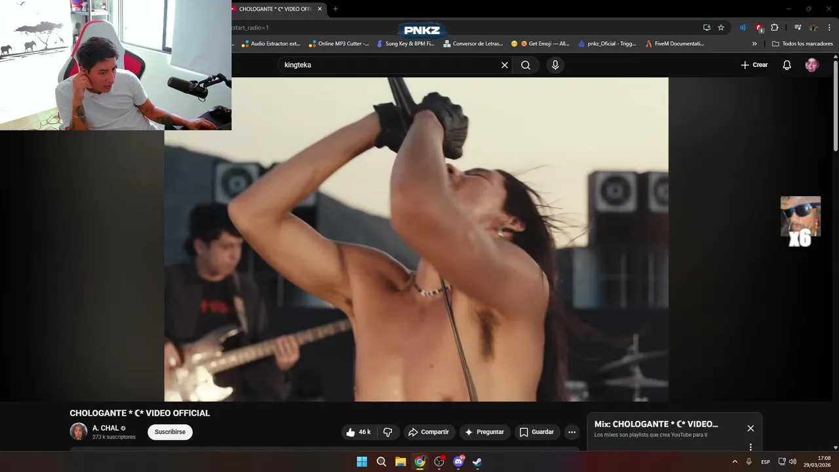Open Chrome profile avatar in toolbar
Image resolution: width=839 pixels, height=472 pixels.
click(x=813, y=28)
